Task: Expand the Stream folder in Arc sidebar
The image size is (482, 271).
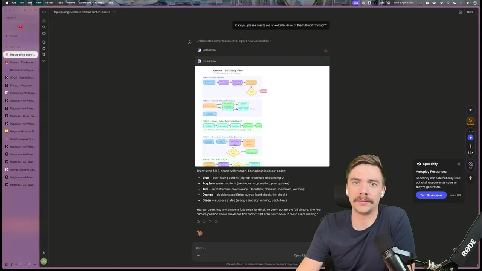Action: 6,36
